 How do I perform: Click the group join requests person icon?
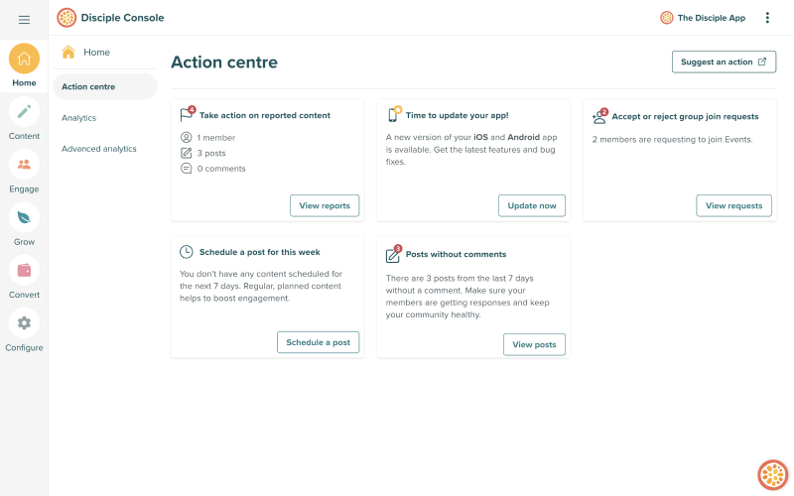[599, 116]
